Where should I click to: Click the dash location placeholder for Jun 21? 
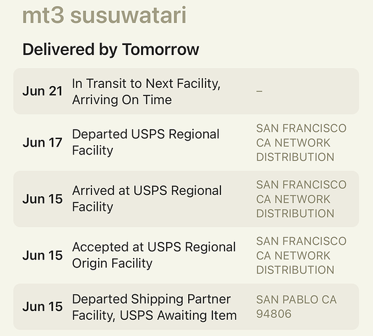click(x=259, y=91)
